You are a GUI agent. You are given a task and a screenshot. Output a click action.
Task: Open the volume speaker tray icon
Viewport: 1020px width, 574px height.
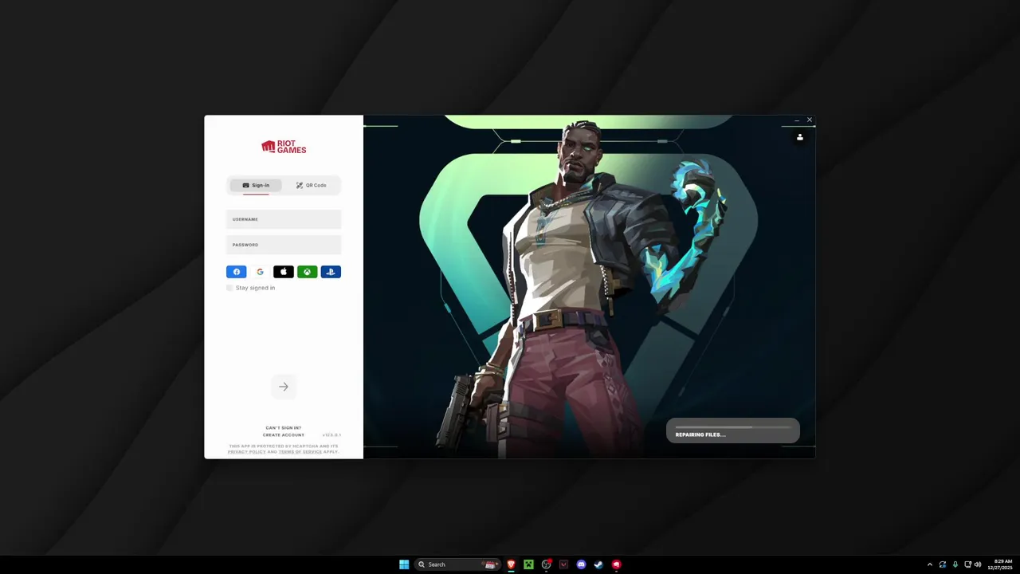click(x=979, y=564)
